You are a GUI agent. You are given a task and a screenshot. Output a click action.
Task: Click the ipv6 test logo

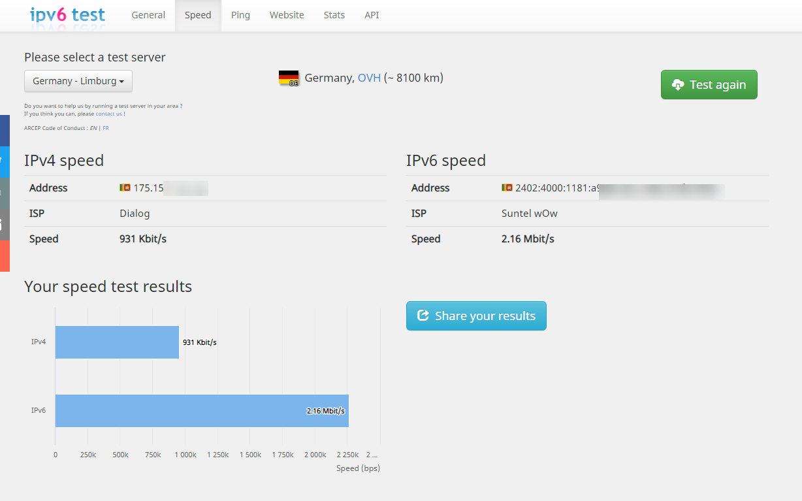point(67,14)
